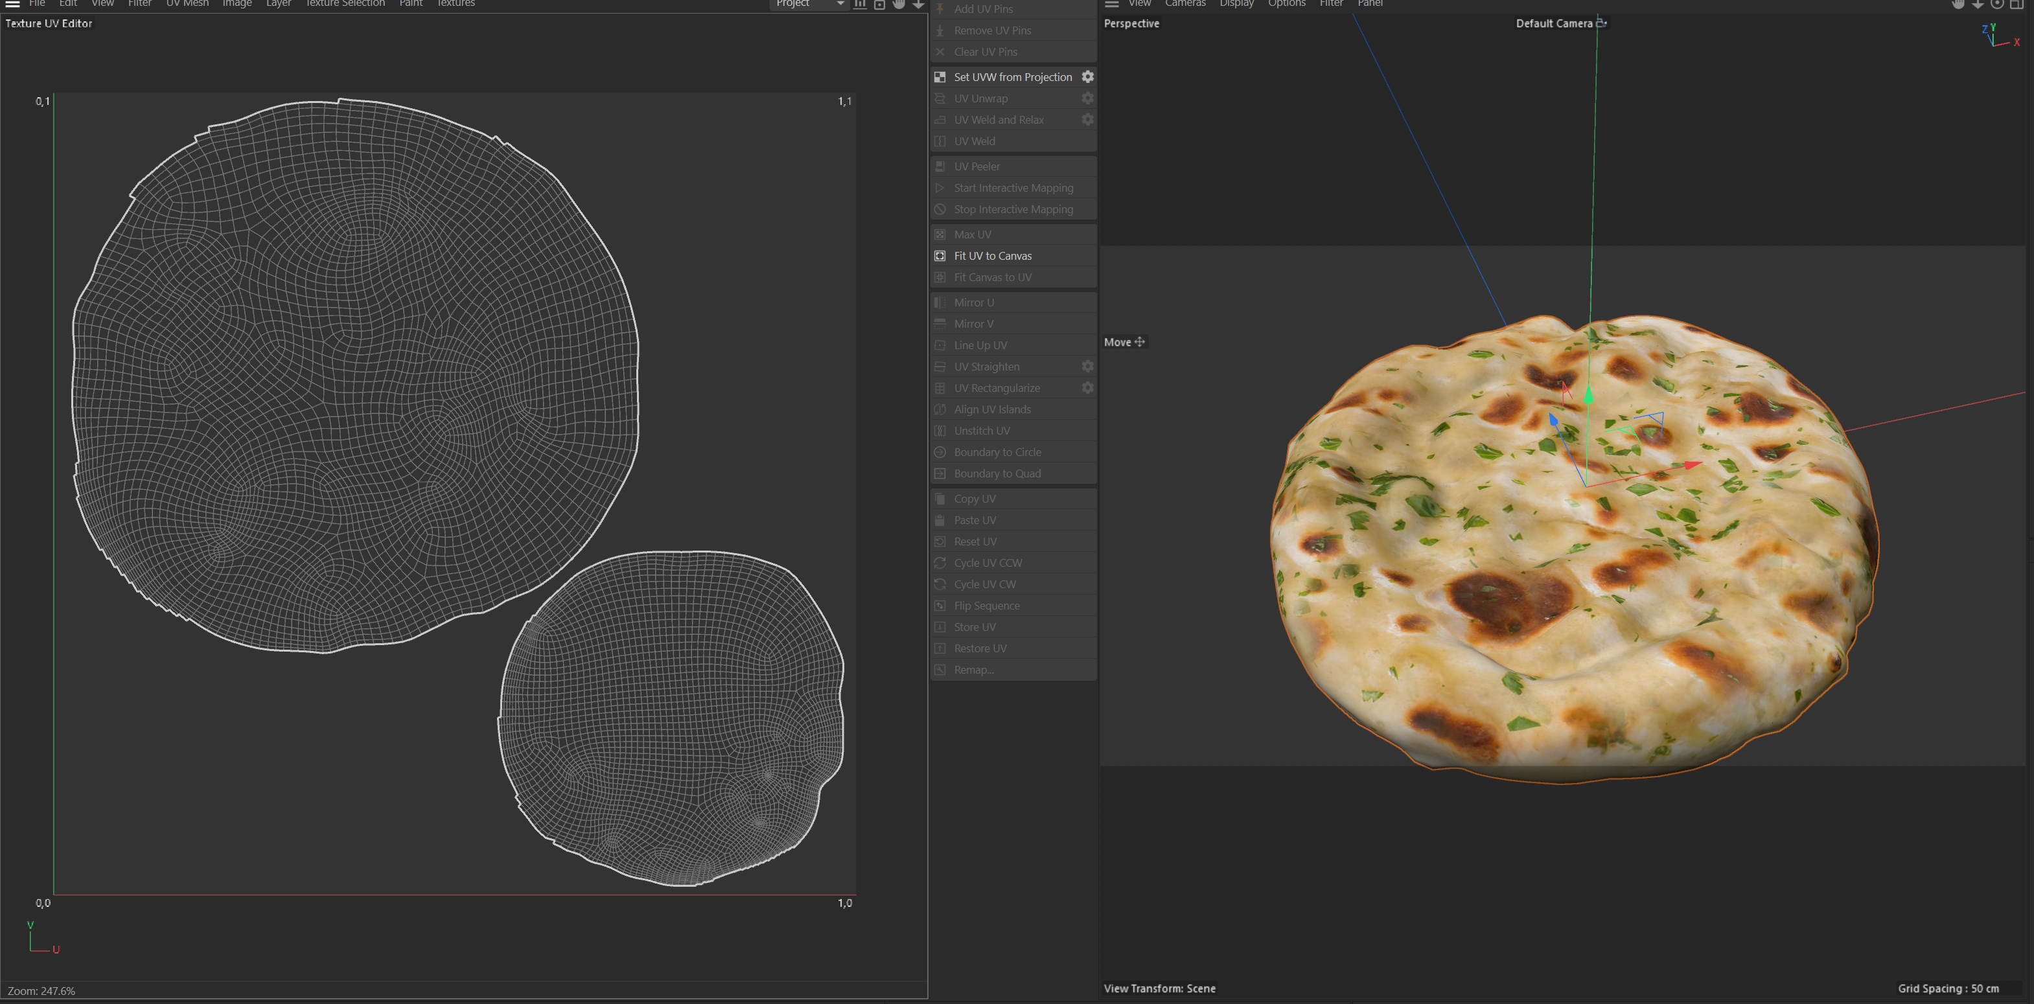Open Set UVW from Projection settings gear

click(x=1087, y=76)
